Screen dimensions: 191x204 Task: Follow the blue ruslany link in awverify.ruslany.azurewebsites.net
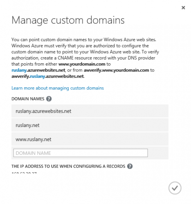click(x=38, y=76)
